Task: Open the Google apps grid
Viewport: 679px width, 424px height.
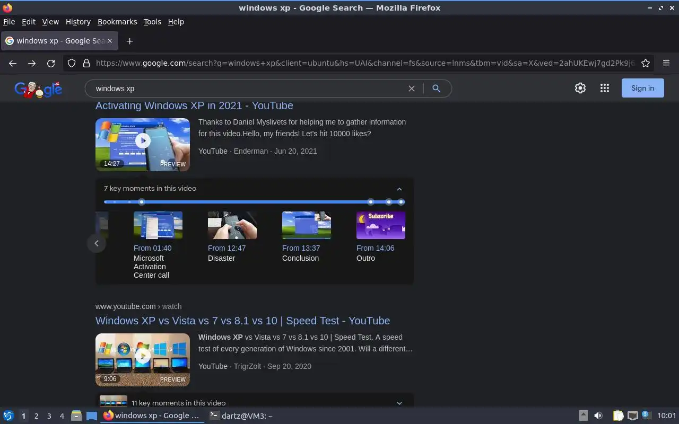Action: coord(605,89)
